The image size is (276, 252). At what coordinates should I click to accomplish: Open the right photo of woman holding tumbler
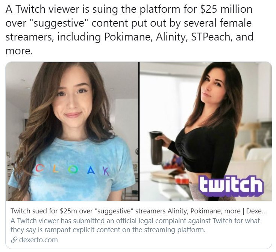point(206,132)
